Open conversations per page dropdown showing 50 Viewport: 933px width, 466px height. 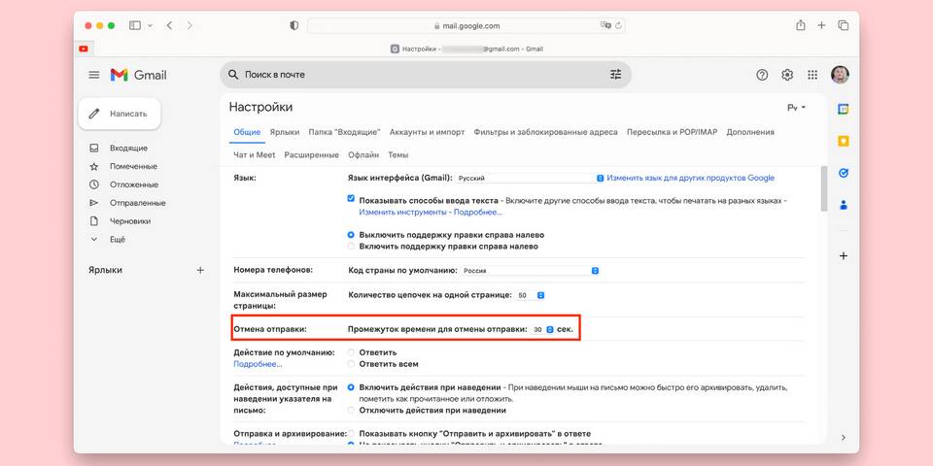[531, 295]
